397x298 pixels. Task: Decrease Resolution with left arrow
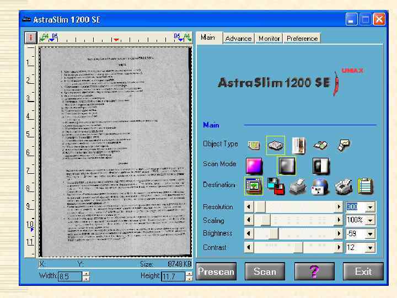[x=249, y=207]
